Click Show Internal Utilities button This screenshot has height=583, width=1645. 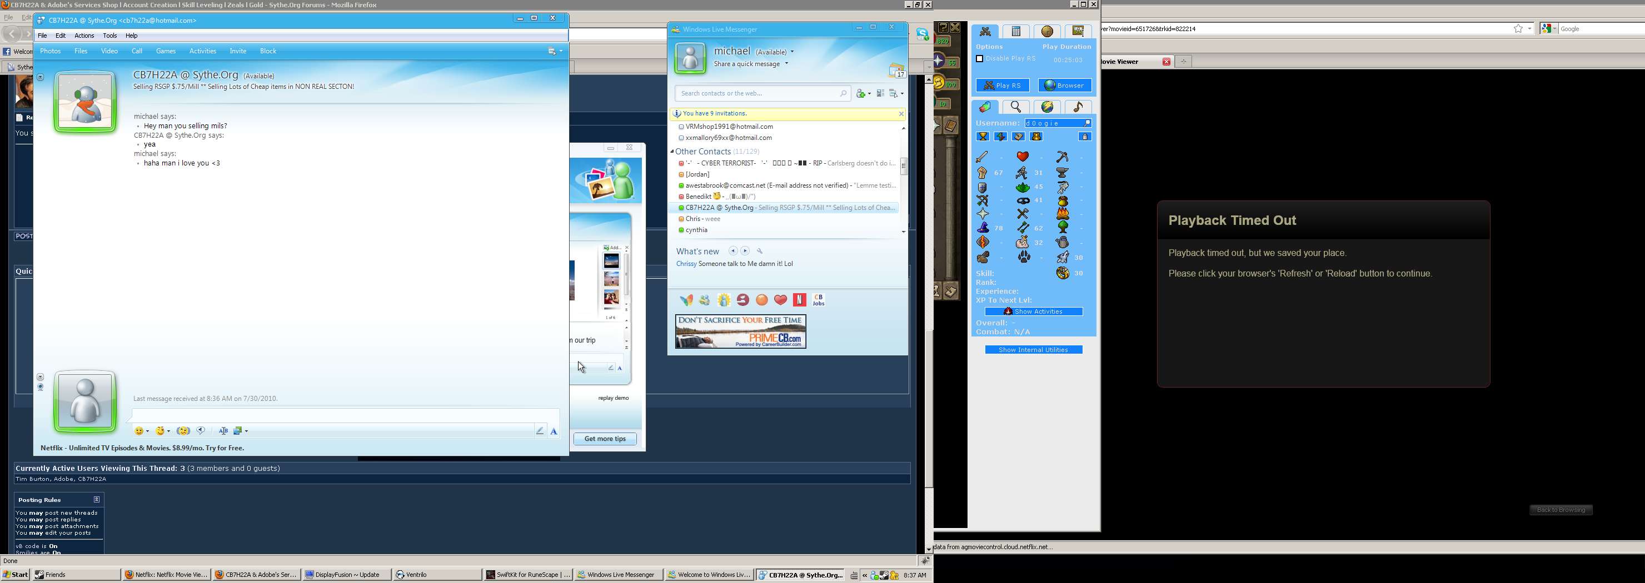click(x=1034, y=350)
